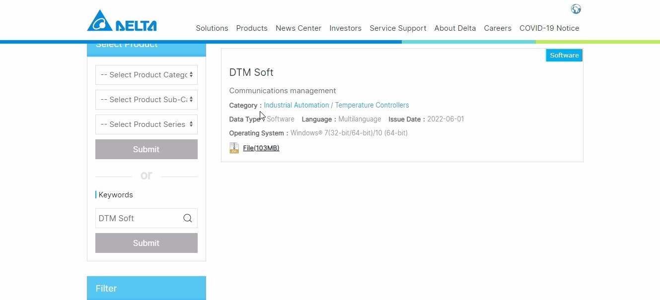Click the Delta logo
The width and height of the screenshot is (660, 300).
(122, 21)
